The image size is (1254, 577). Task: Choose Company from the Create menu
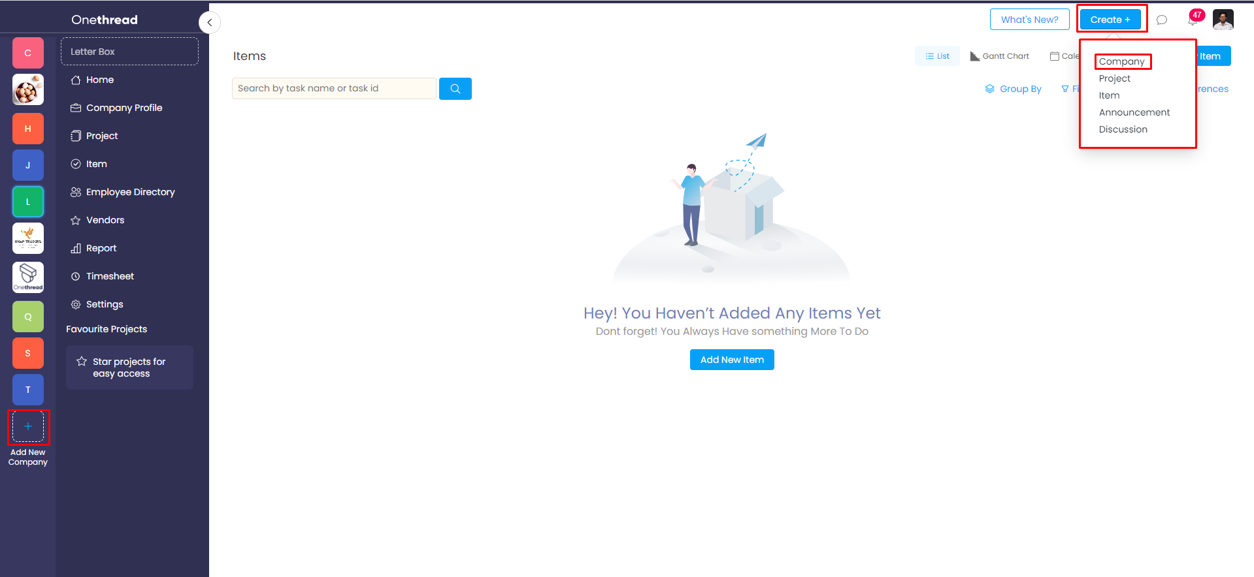coord(1121,61)
